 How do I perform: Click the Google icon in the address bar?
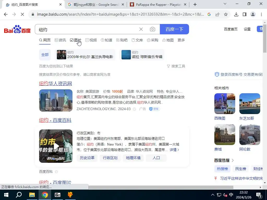pos(209,15)
